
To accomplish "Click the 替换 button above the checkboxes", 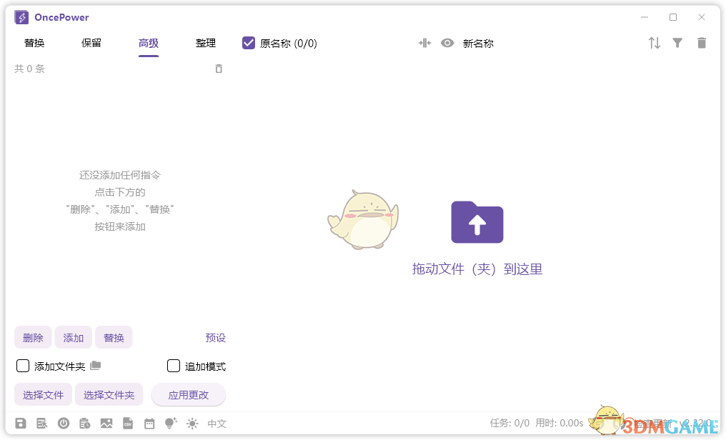I will click(114, 337).
